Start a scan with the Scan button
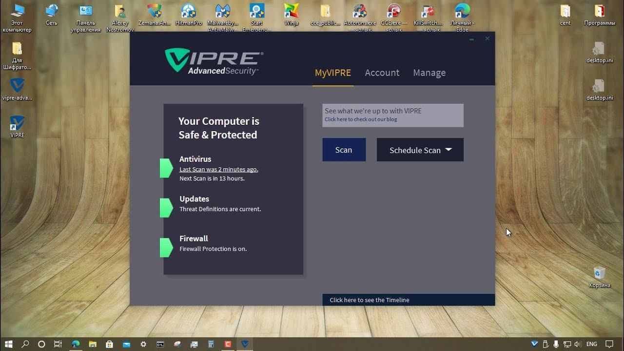 click(x=344, y=150)
